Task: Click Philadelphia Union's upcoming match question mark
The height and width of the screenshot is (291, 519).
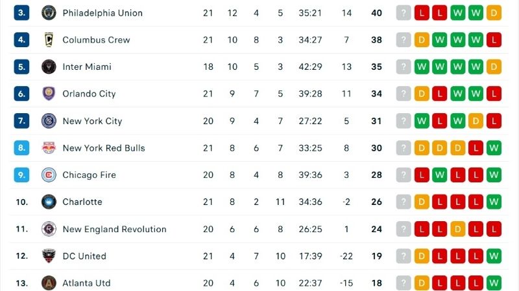Action: (404, 13)
